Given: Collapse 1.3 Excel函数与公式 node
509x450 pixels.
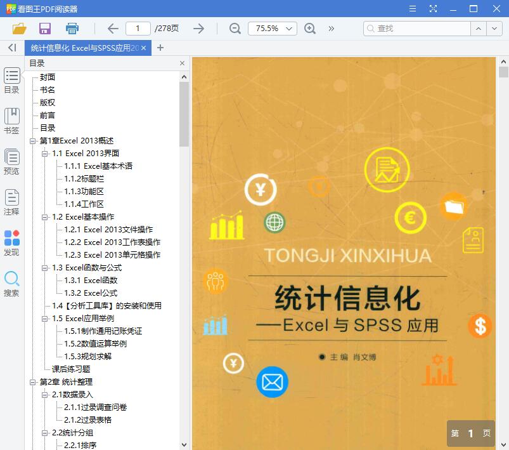Looking at the screenshot, I should (x=44, y=268).
